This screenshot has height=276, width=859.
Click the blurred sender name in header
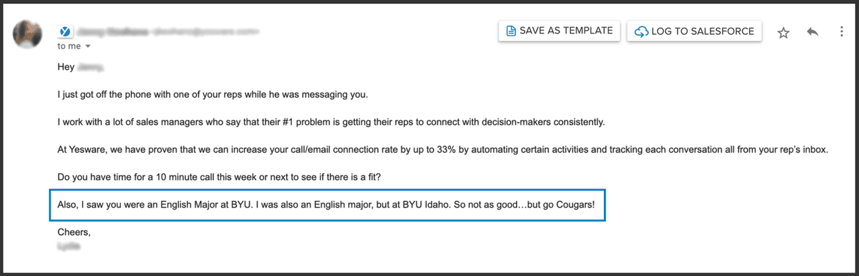107,31
